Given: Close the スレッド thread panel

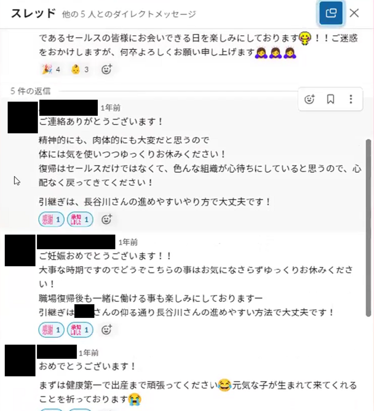Looking at the screenshot, I should pyautogui.click(x=354, y=13).
